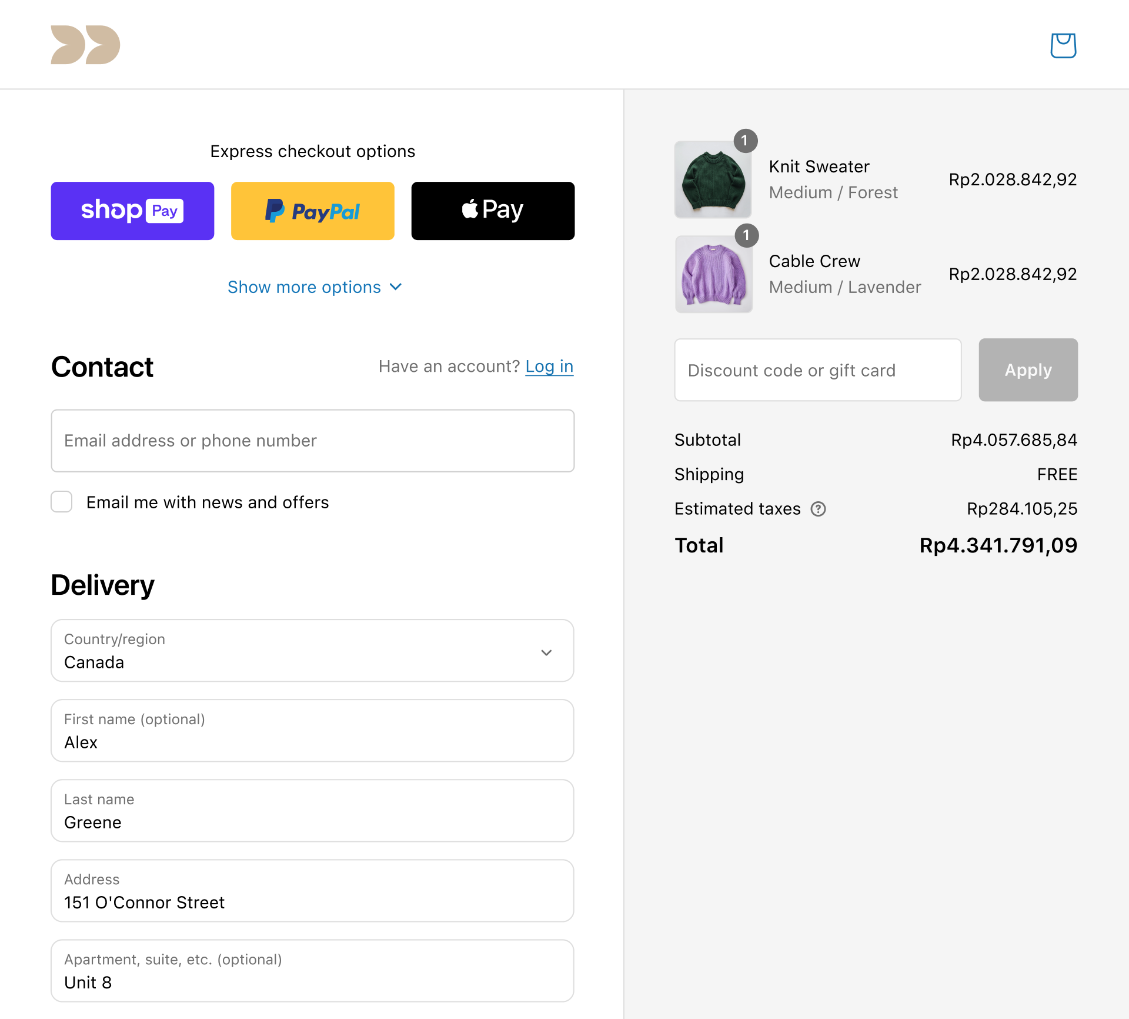
Task: Pay with Shop Pay
Action: point(132,211)
